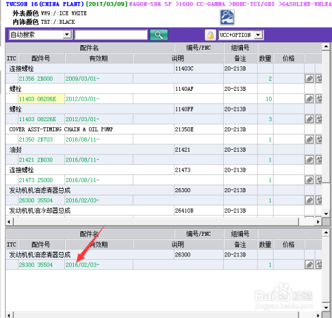Click the upper table 数量 column header
The height and width of the screenshot is (318, 332).
265,58
